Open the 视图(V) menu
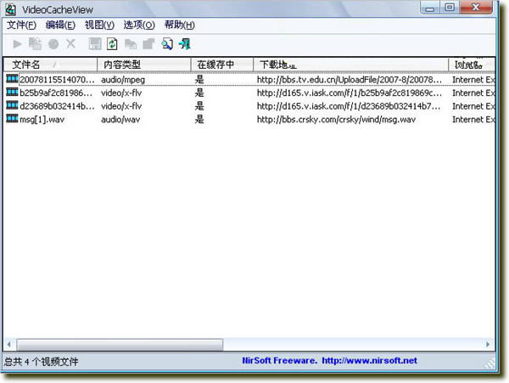 click(99, 25)
